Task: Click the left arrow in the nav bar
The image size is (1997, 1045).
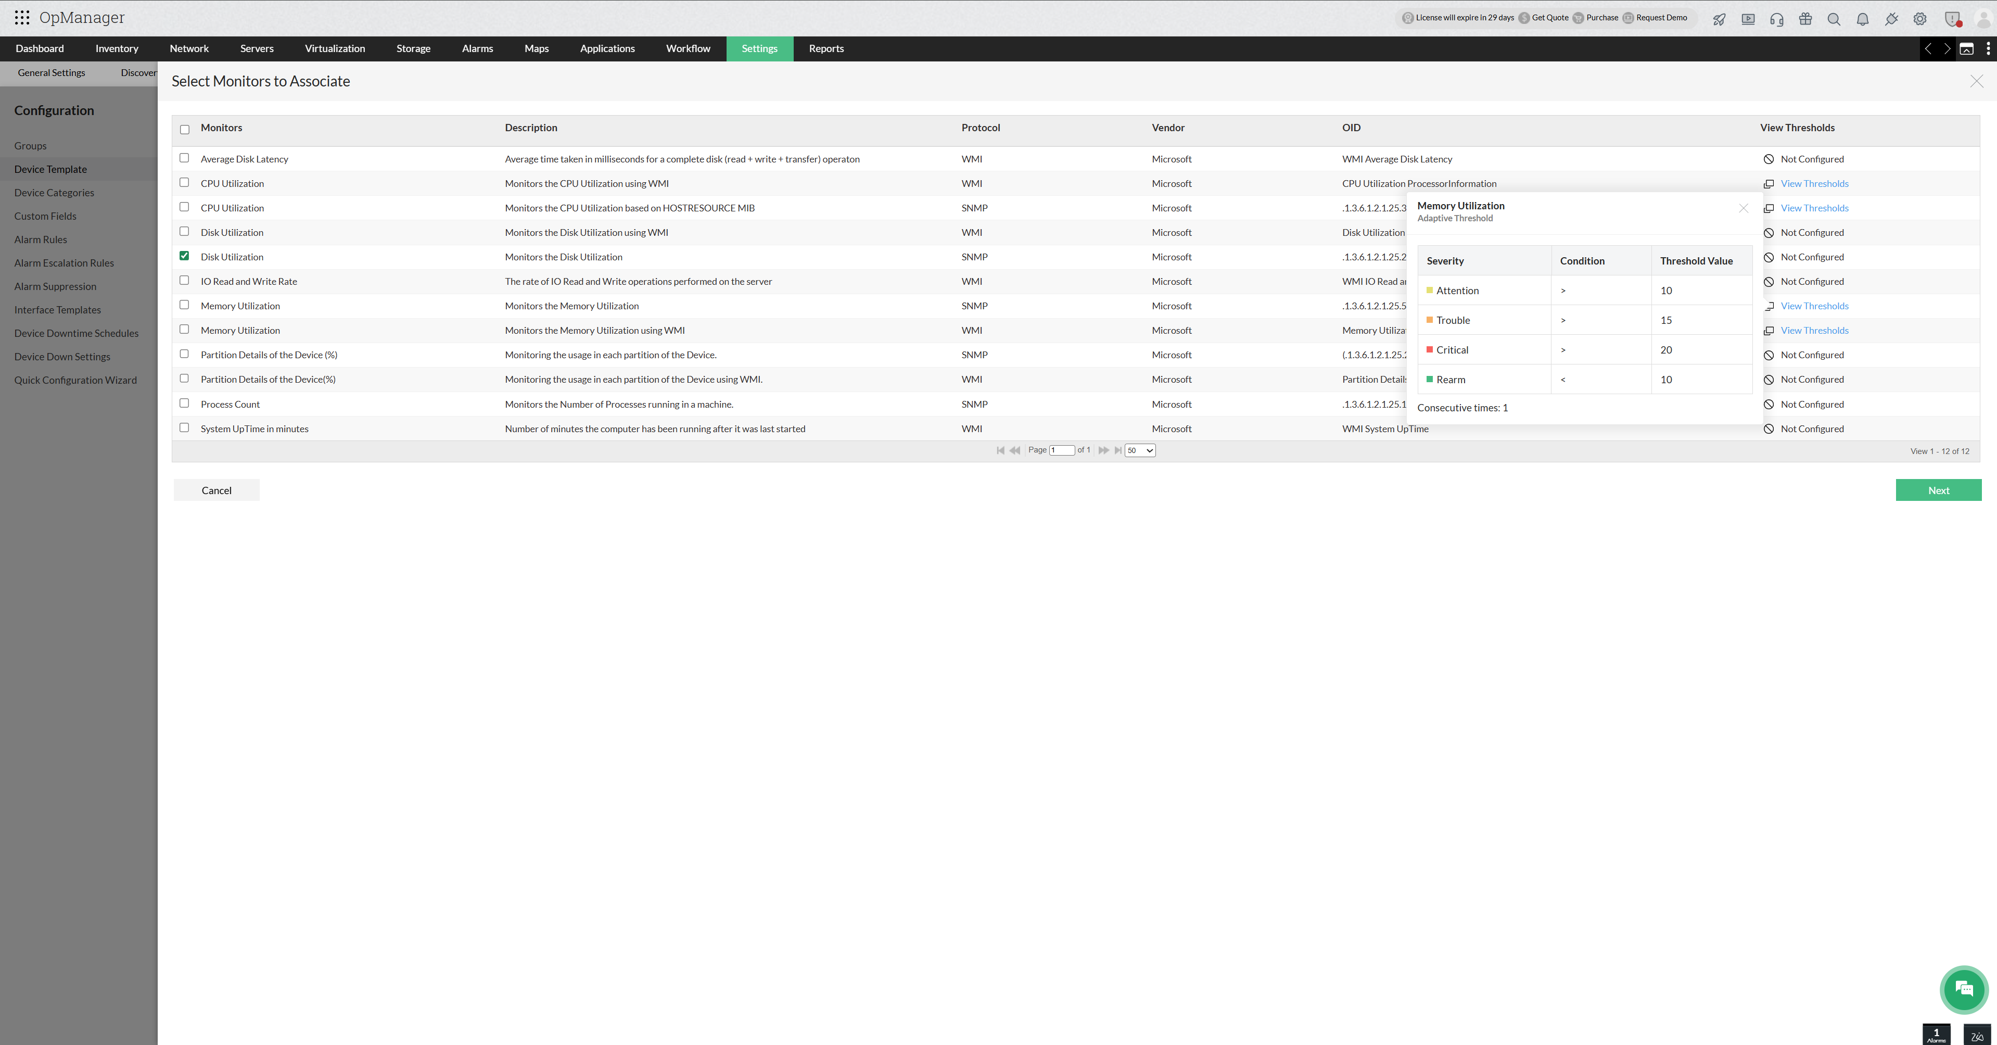Action: tap(1928, 48)
